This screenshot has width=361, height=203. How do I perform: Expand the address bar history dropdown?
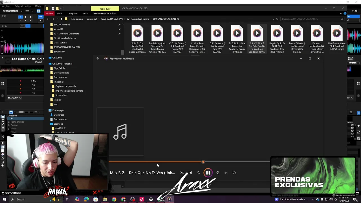(273, 19)
